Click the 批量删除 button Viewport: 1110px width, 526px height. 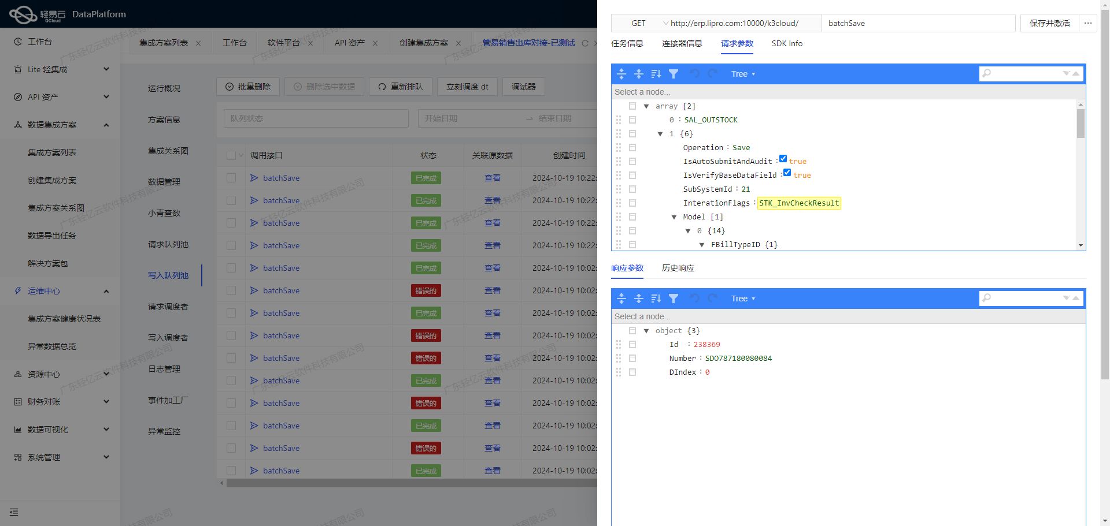coord(249,87)
